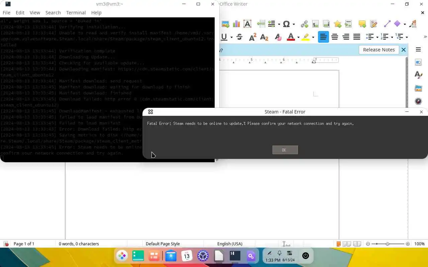The width and height of the screenshot is (428, 267).
Task: Toggle Underline formatting
Action: pos(224,37)
